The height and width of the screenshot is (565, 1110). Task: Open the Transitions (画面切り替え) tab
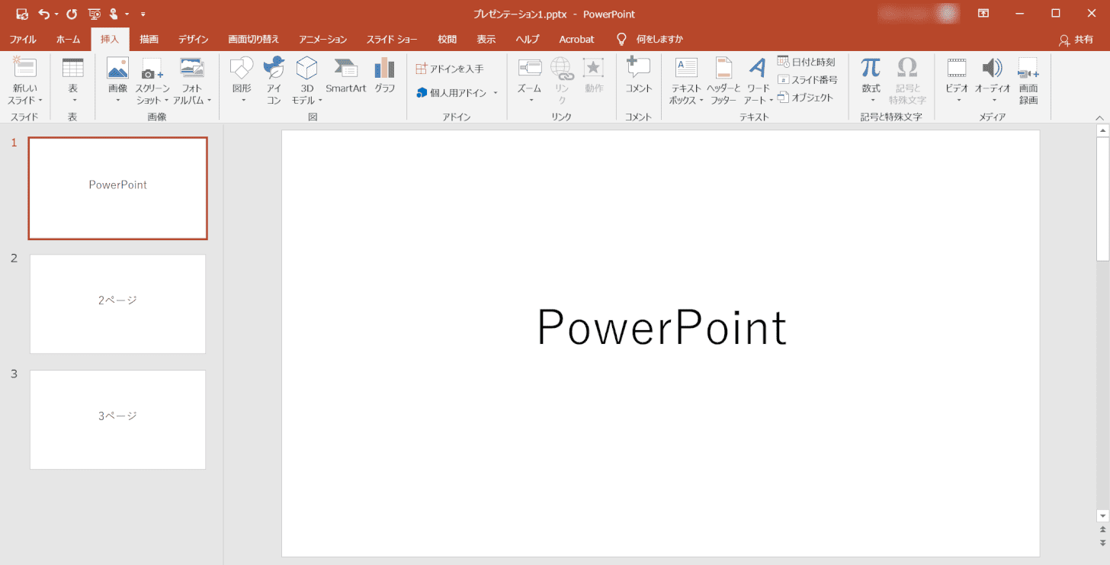point(253,39)
